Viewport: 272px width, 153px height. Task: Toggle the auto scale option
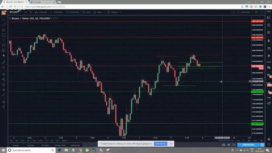[x=255, y=141]
